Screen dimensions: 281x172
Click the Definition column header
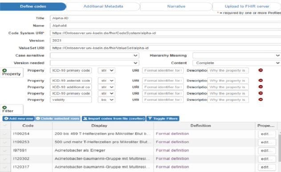[x=204, y=126]
